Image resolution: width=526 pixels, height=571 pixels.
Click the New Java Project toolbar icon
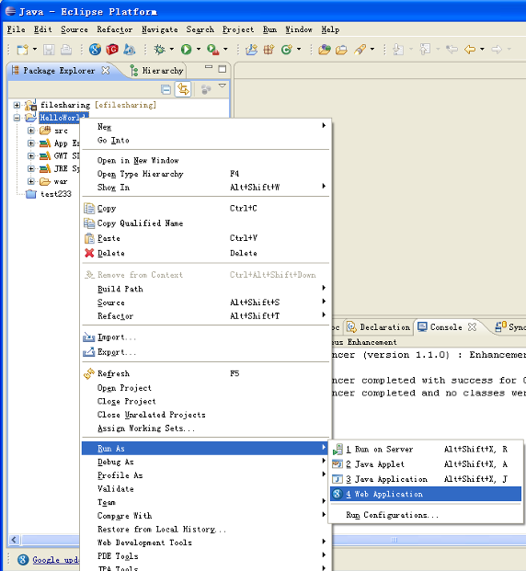251,49
